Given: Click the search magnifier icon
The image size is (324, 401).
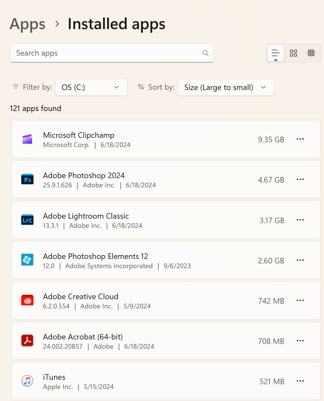Looking at the screenshot, I should coord(206,53).
